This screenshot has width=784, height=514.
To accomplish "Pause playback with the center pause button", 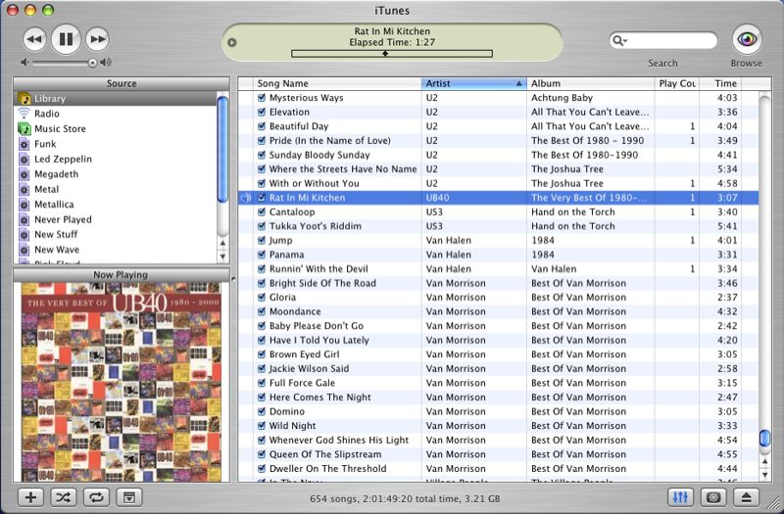I will 66,39.
